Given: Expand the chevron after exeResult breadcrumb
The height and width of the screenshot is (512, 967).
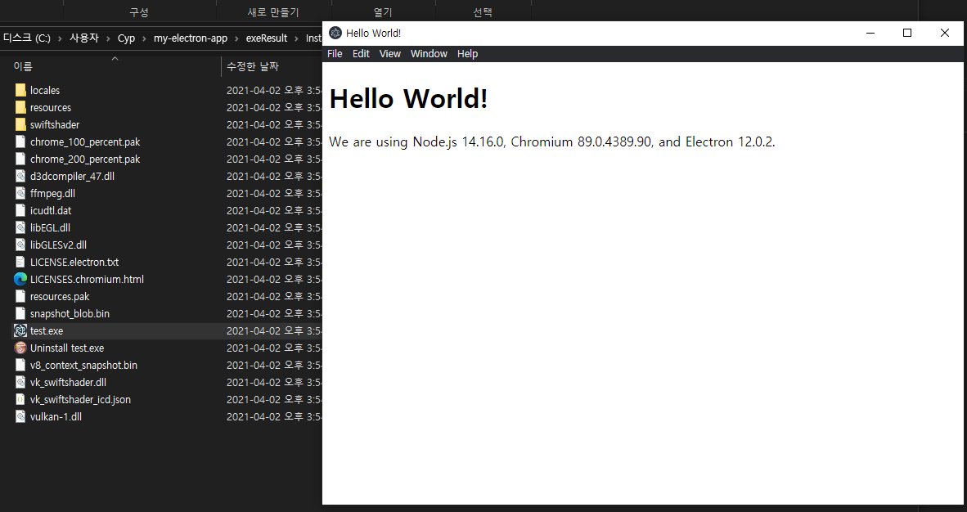Looking at the screenshot, I should point(297,38).
